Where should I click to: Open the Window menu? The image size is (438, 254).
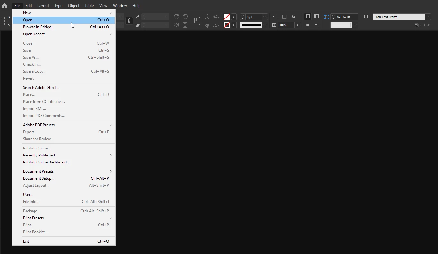120,5
